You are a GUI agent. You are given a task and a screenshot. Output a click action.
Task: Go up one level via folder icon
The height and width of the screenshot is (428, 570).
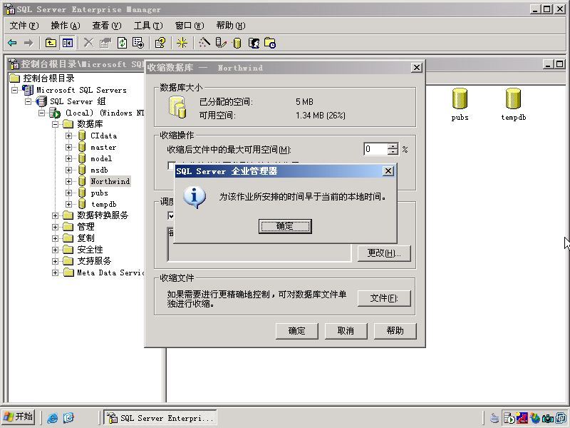(51, 43)
